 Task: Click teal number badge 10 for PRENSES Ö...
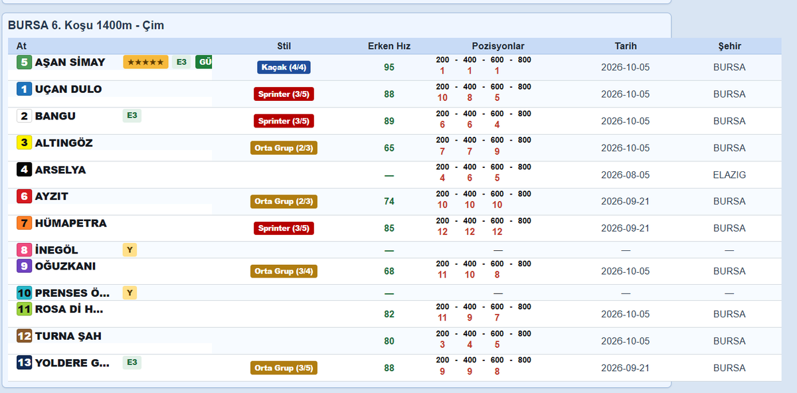pyautogui.click(x=25, y=293)
